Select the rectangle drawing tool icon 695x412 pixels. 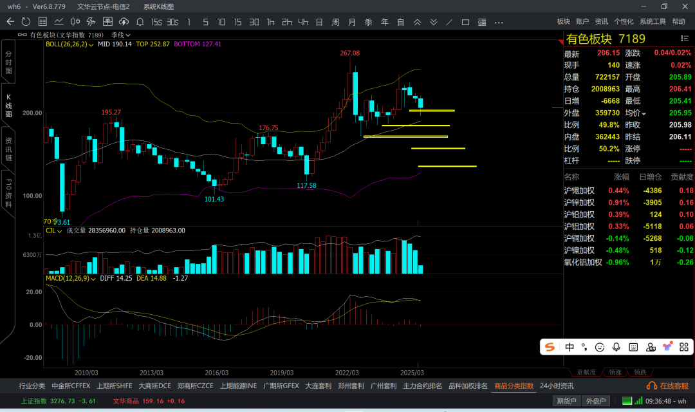click(465, 22)
